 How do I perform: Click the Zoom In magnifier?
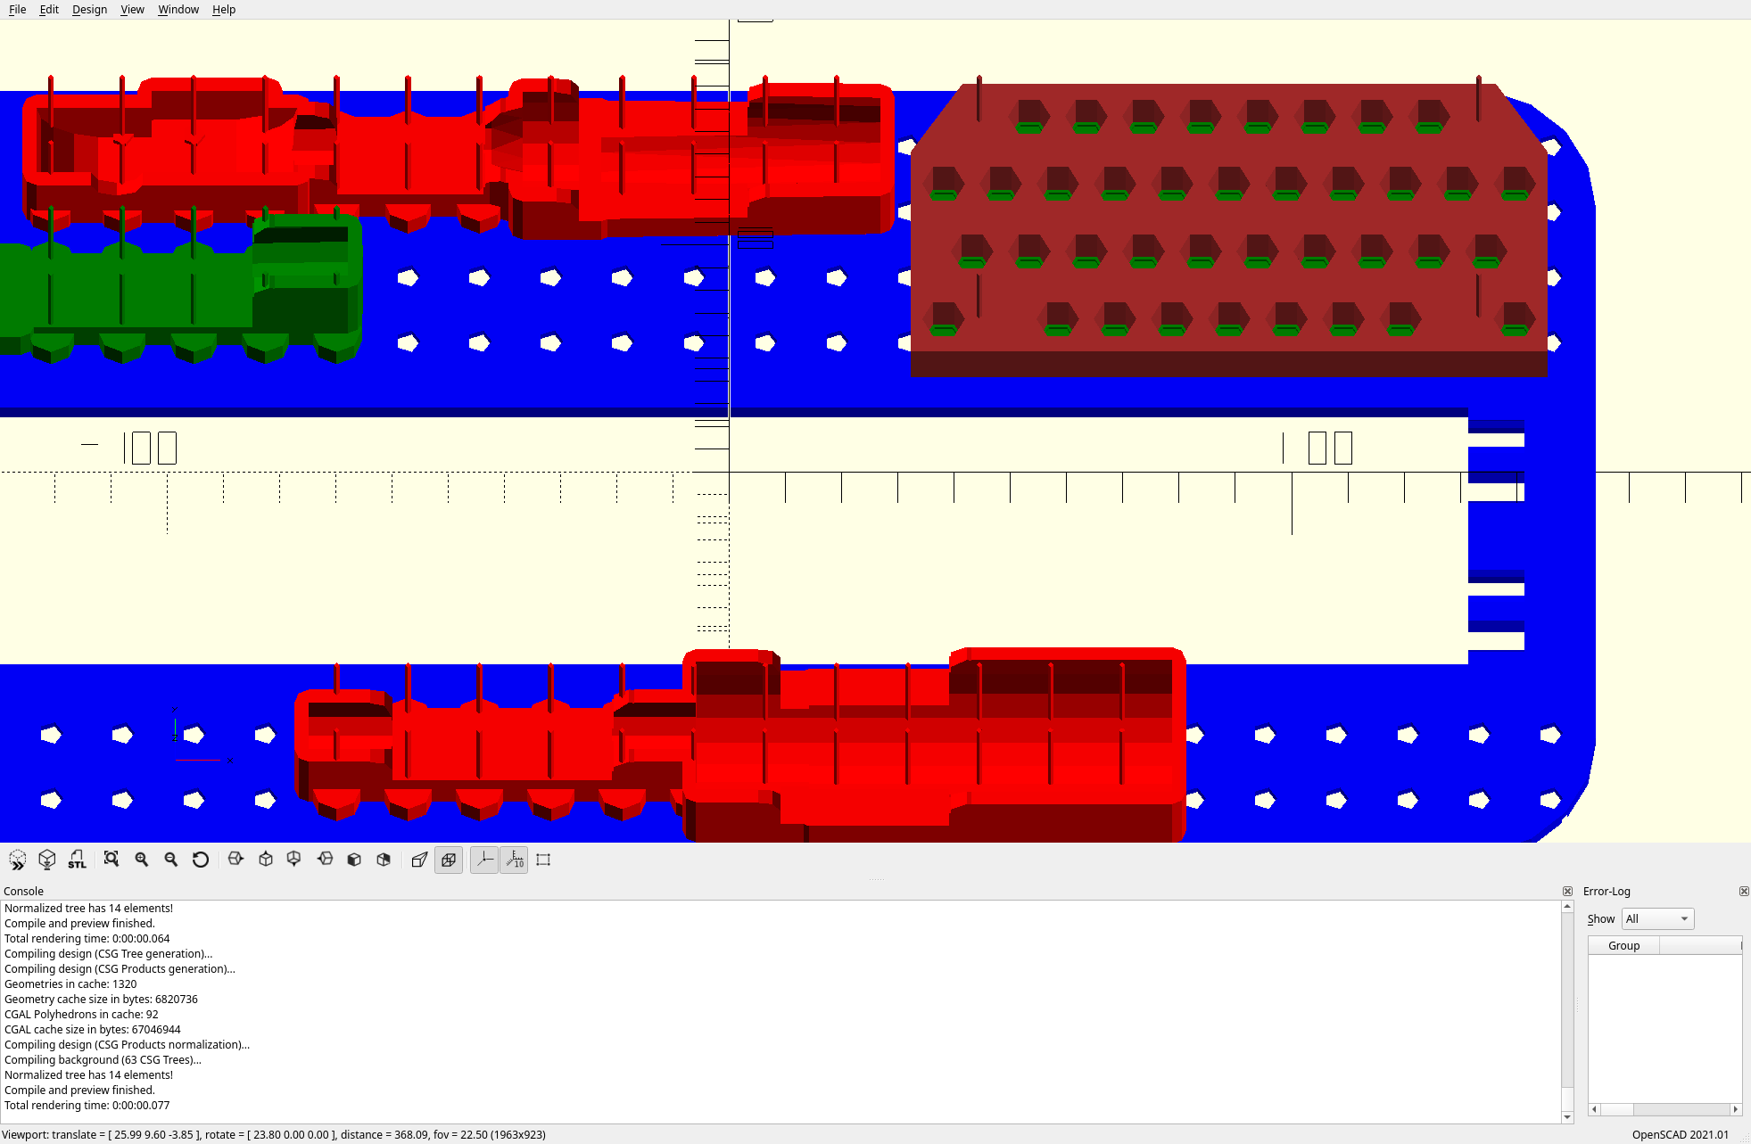click(142, 860)
